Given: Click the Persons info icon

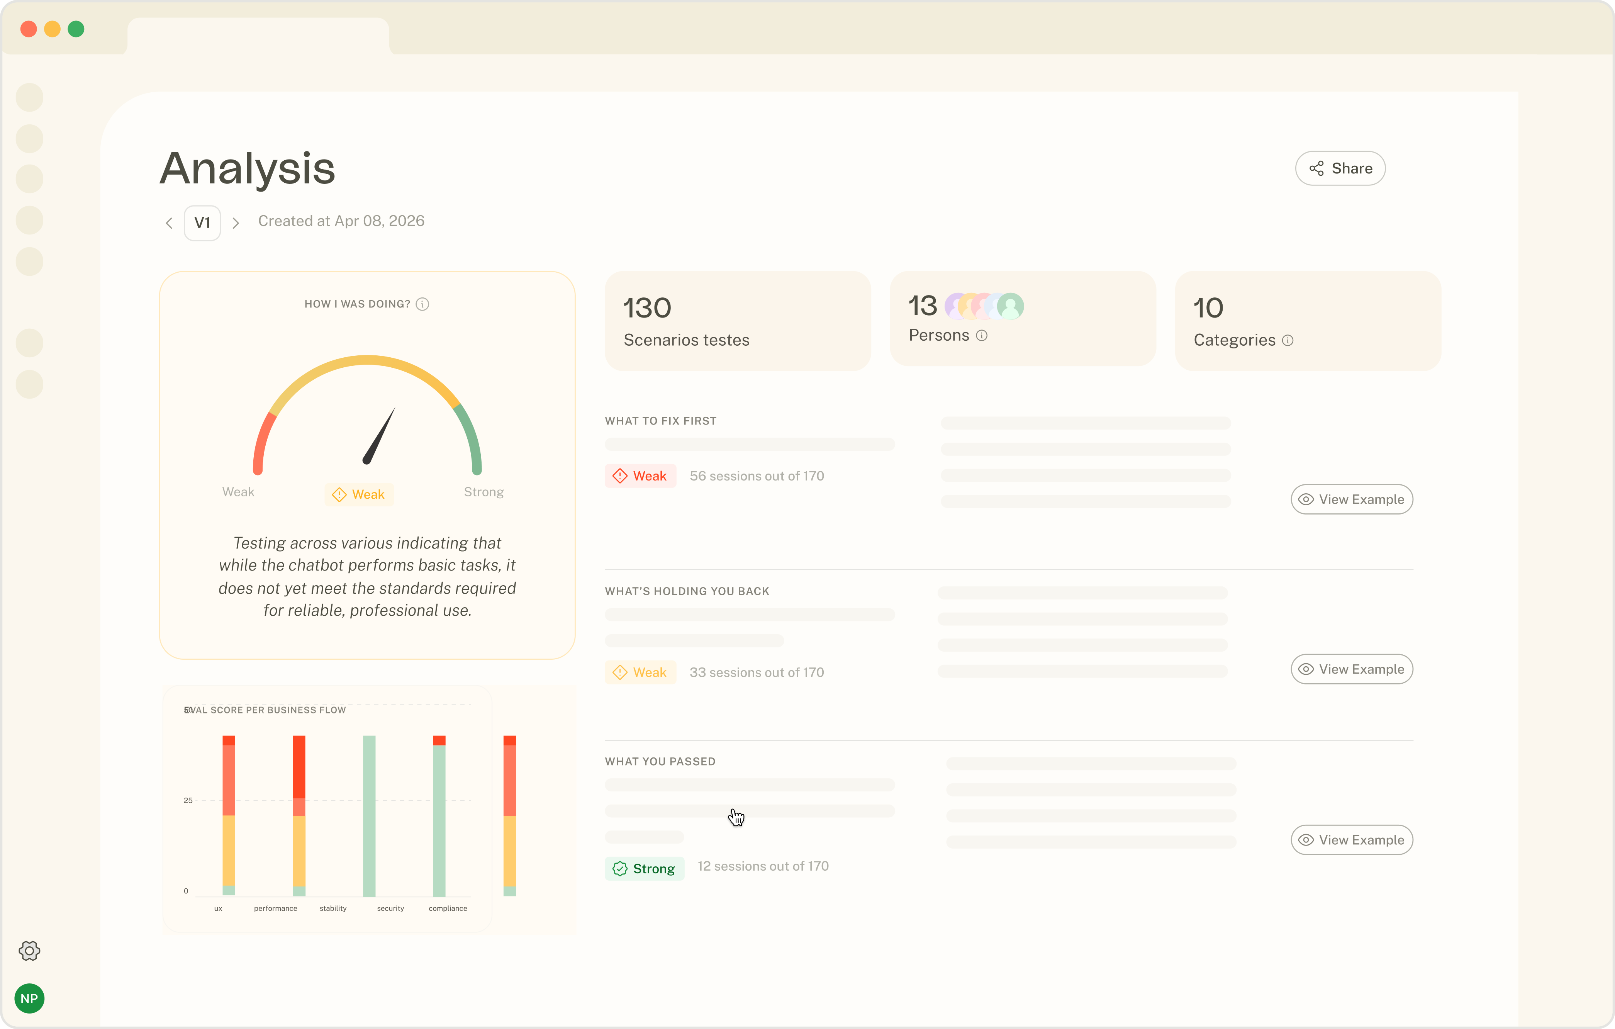Looking at the screenshot, I should [981, 335].
